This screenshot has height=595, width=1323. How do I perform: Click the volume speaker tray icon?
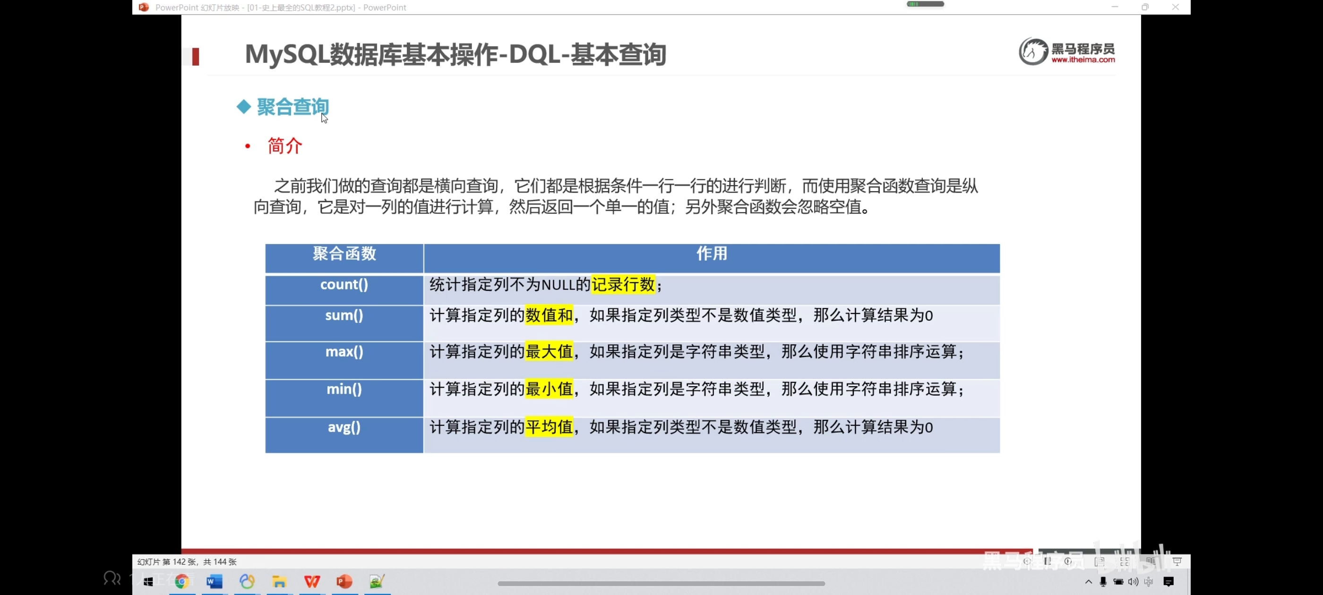coord(1133,582)
